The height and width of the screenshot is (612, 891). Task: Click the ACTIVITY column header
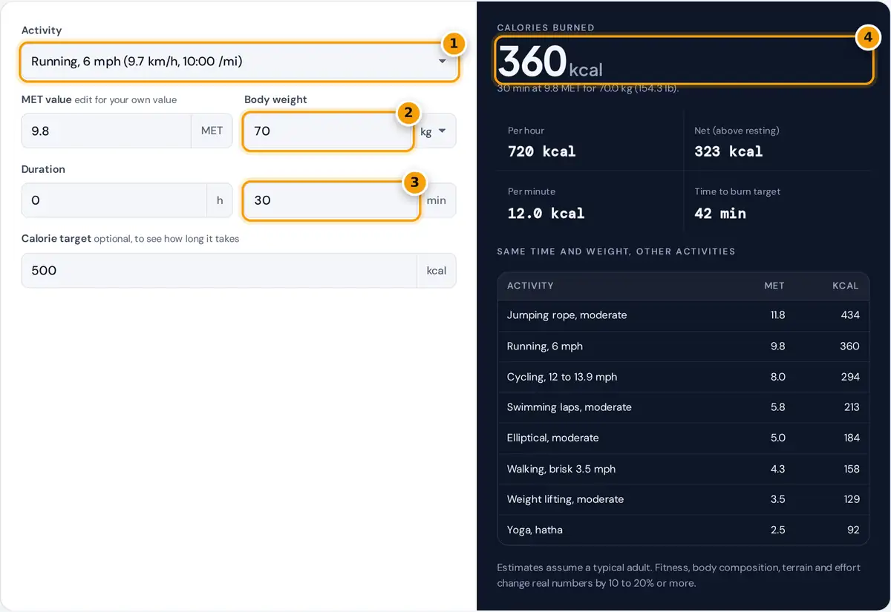(x=530, y=286)
